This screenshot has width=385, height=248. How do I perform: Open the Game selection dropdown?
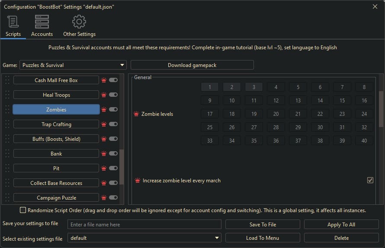tap(73, 65)
